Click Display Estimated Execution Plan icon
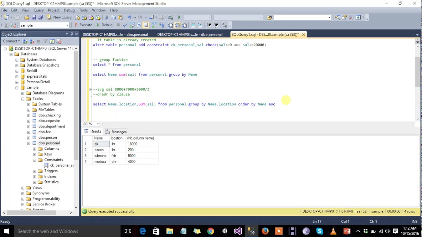Image resolution: width=422 pixels, height=237 pixels. (x=132, y=25)
